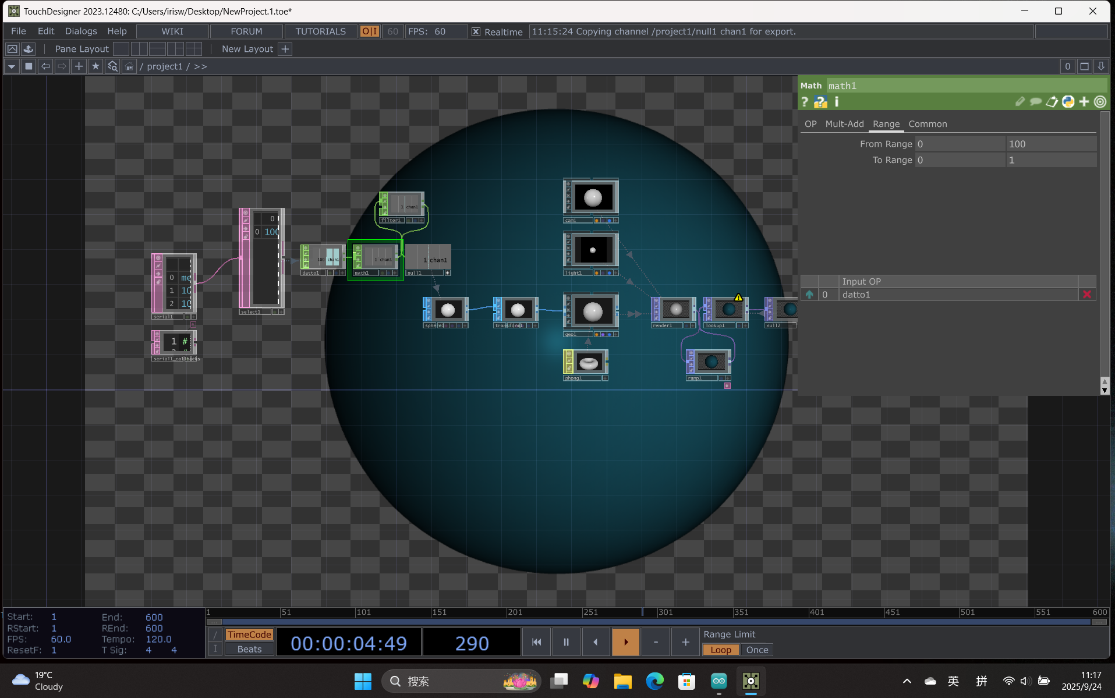Switch Range Limit from Loop to Once

click(x=756, y=650)
